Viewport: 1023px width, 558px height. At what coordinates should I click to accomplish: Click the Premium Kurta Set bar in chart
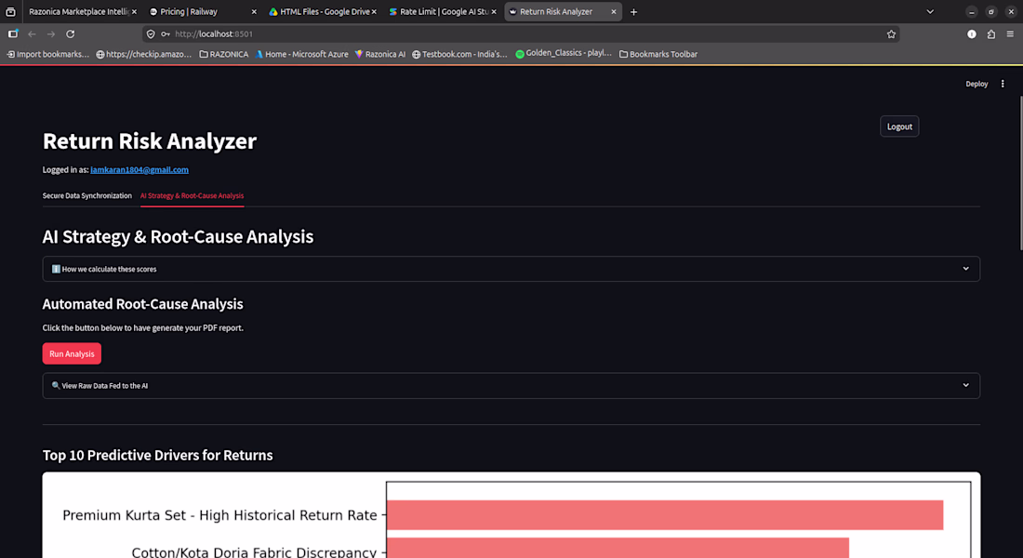(x=665, y=515)
